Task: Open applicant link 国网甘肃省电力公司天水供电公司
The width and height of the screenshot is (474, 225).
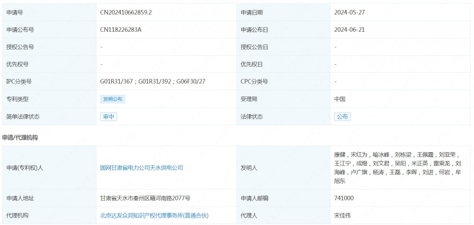Action: (x=141, y=168)
